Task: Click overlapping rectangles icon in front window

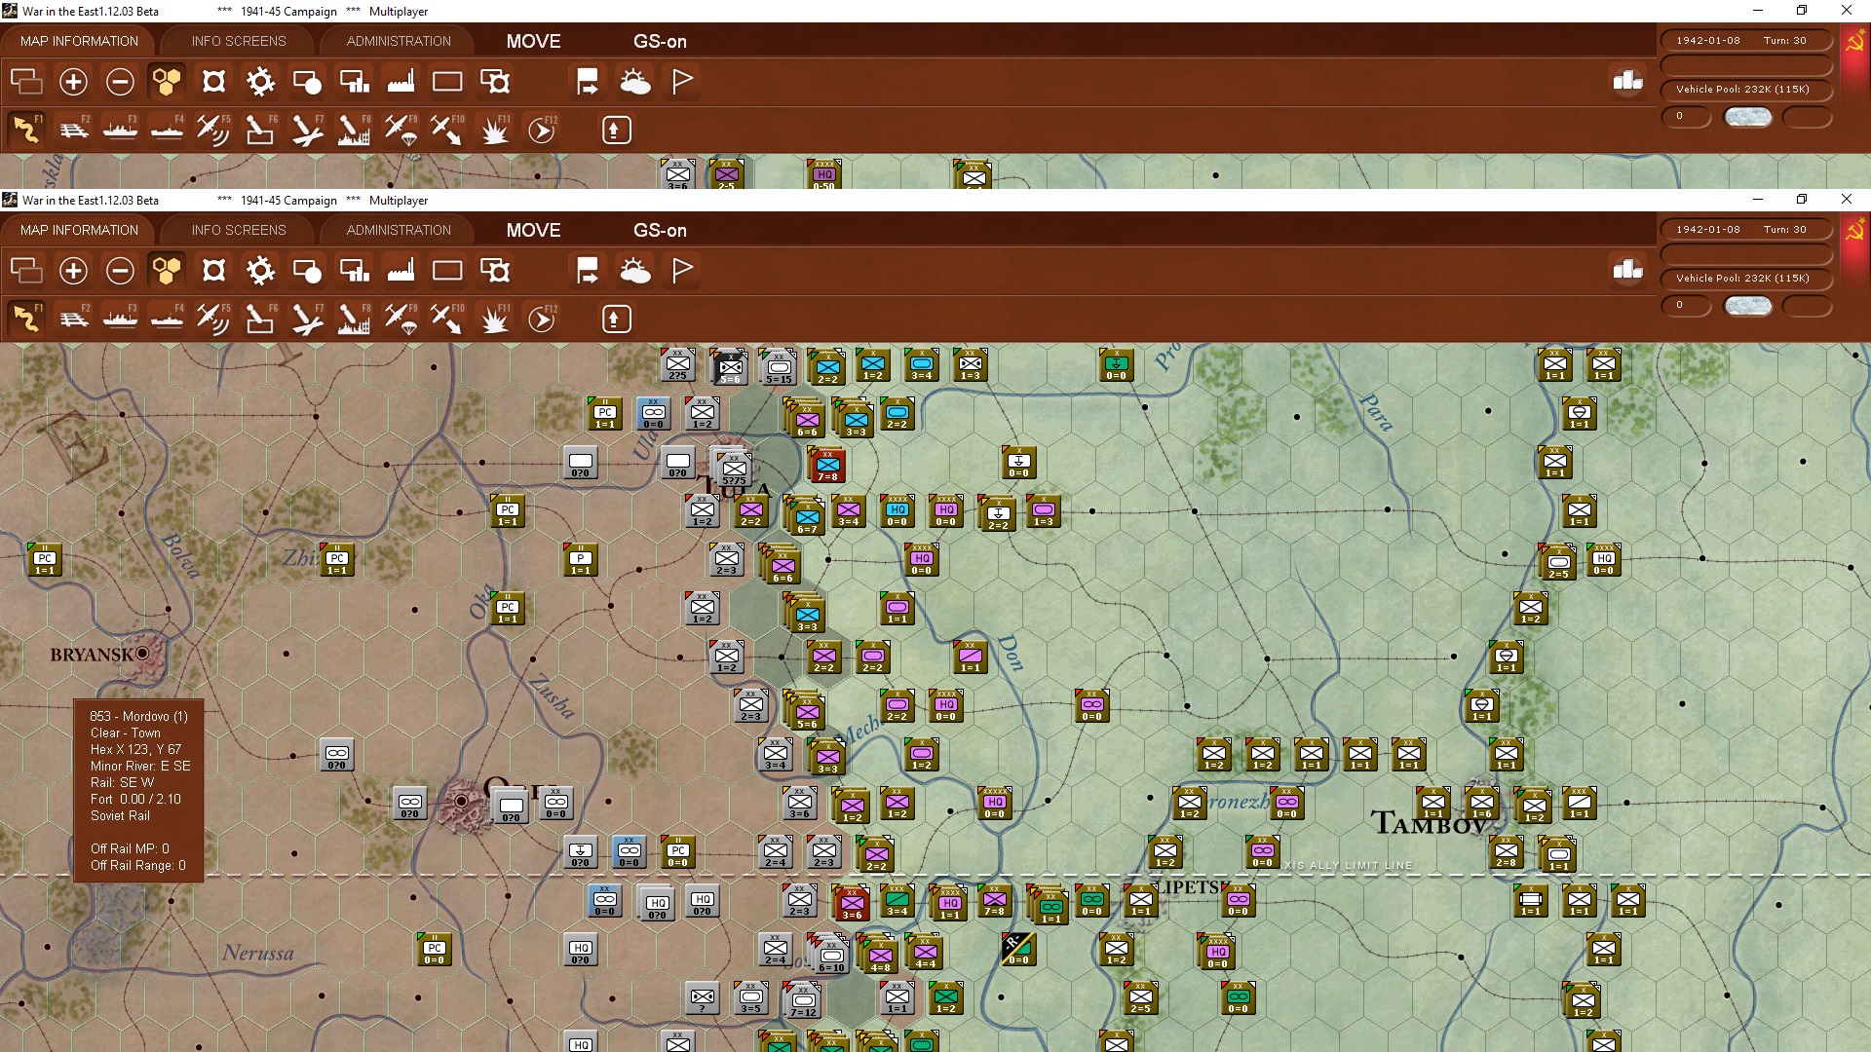Action: [26, 271]
